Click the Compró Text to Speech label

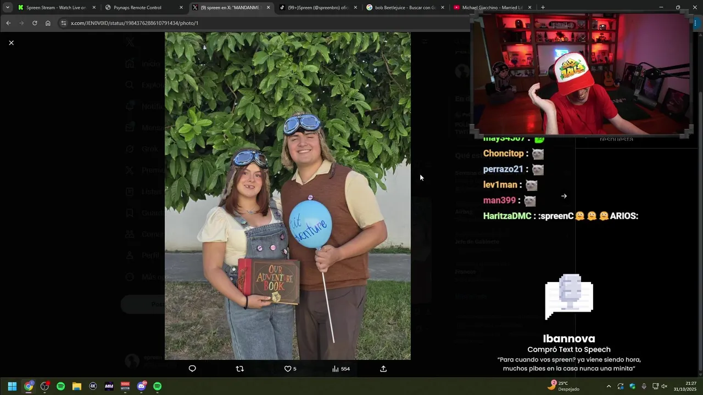point(569,349)
